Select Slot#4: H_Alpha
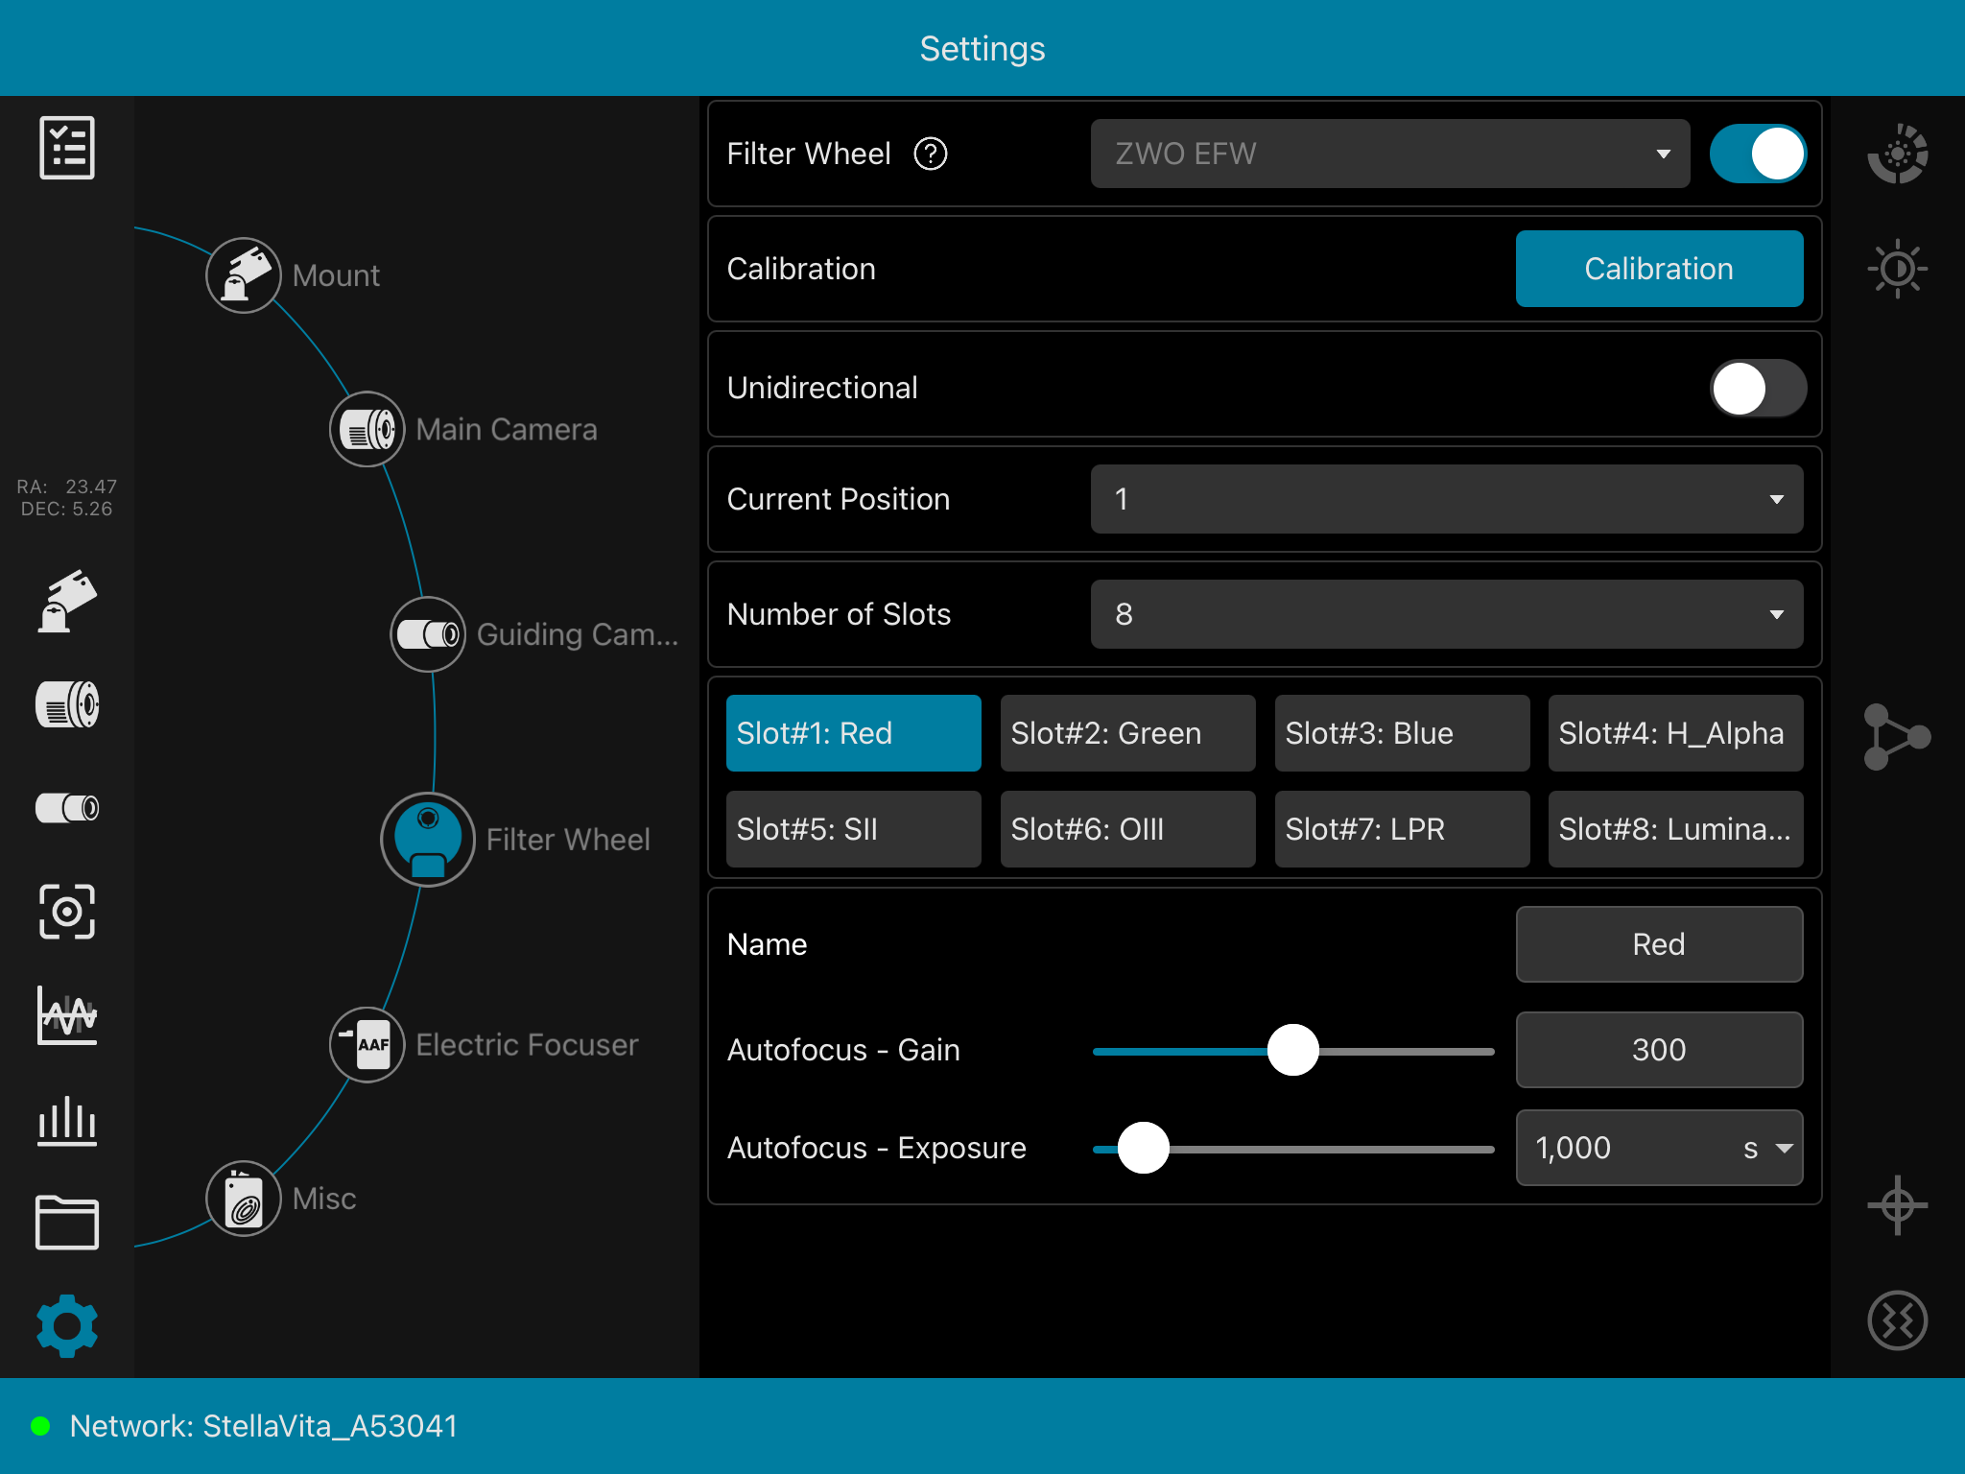The width and height of the screenshot is (1965, 1474). 1676,733
